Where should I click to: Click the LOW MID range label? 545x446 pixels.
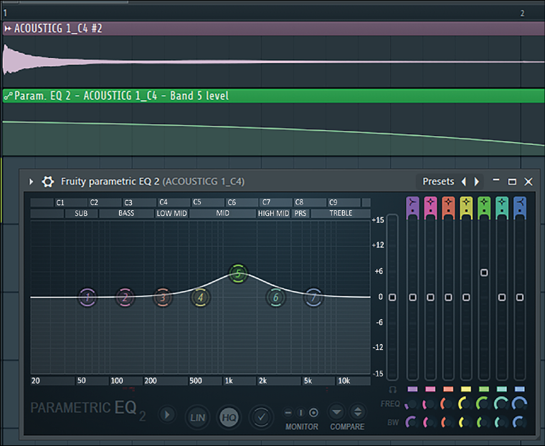coord(171,213)
